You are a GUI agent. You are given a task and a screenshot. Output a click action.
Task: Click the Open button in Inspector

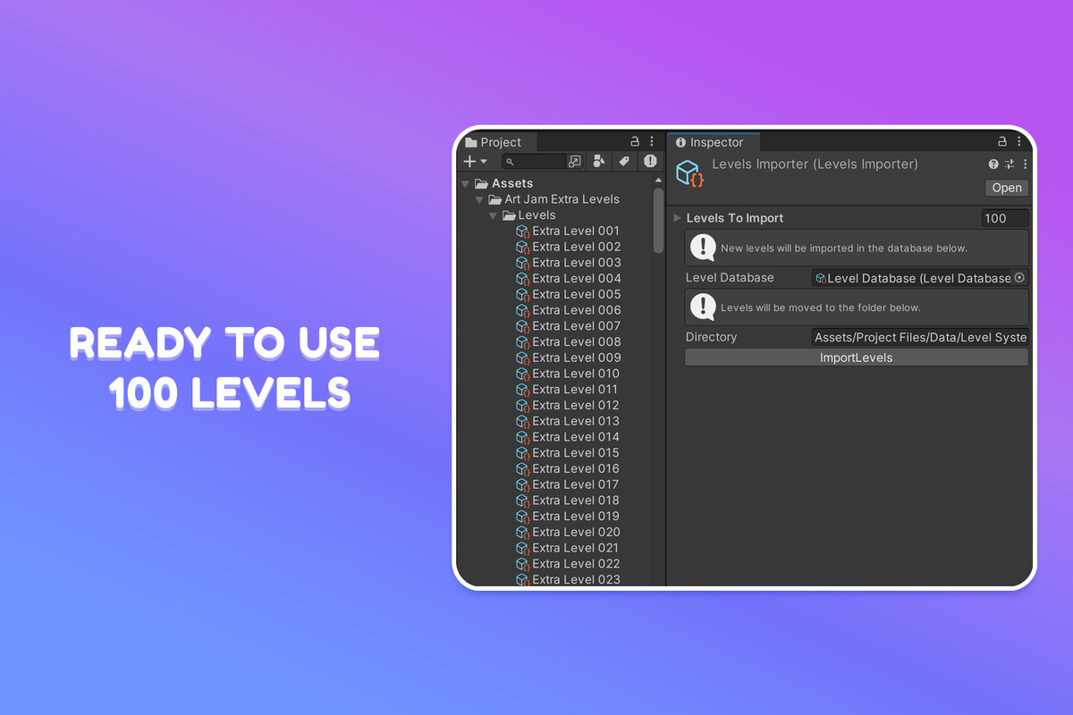(x=1007, y=188)
